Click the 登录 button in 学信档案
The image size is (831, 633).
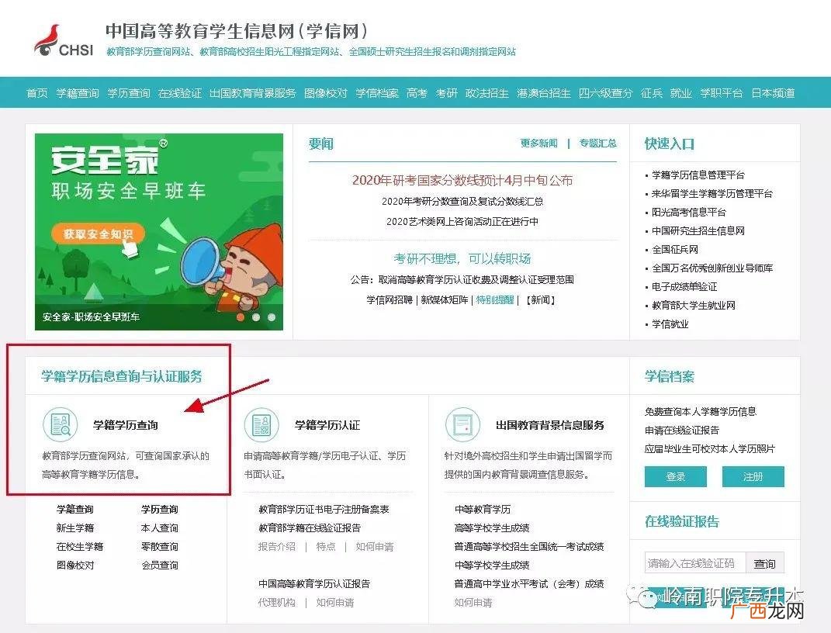tap(676, 477)
